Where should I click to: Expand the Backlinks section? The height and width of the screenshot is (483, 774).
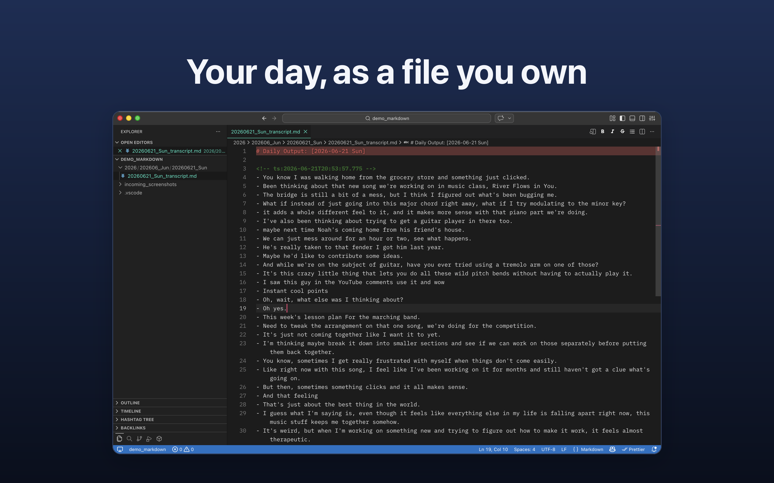[x=133, y=428]
